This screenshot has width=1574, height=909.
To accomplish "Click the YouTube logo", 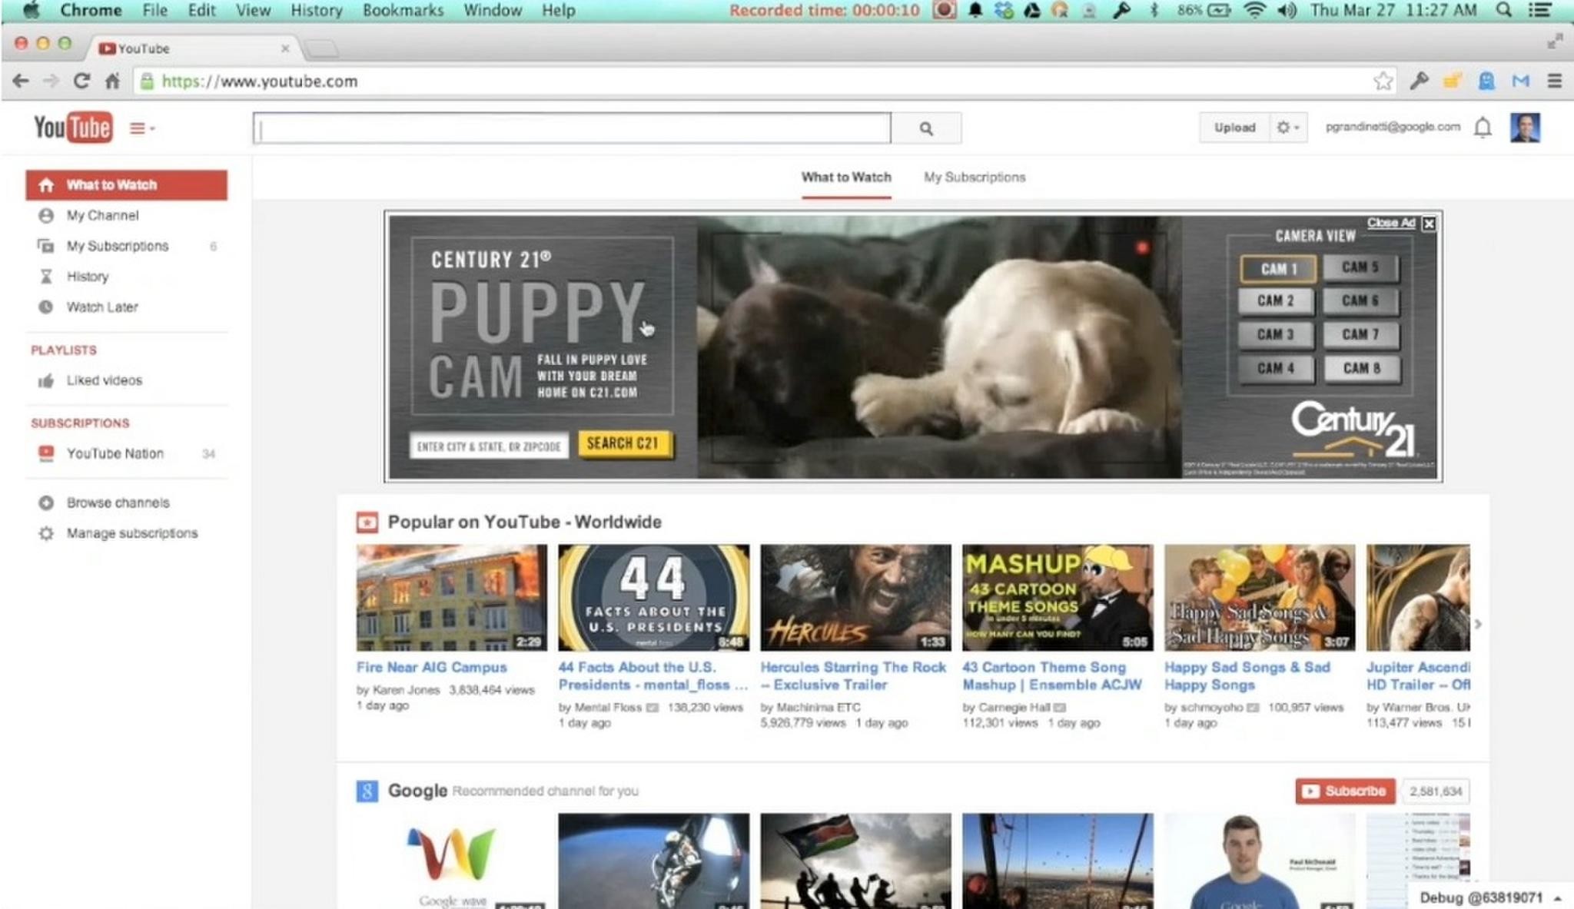I will tap(73, 128).
